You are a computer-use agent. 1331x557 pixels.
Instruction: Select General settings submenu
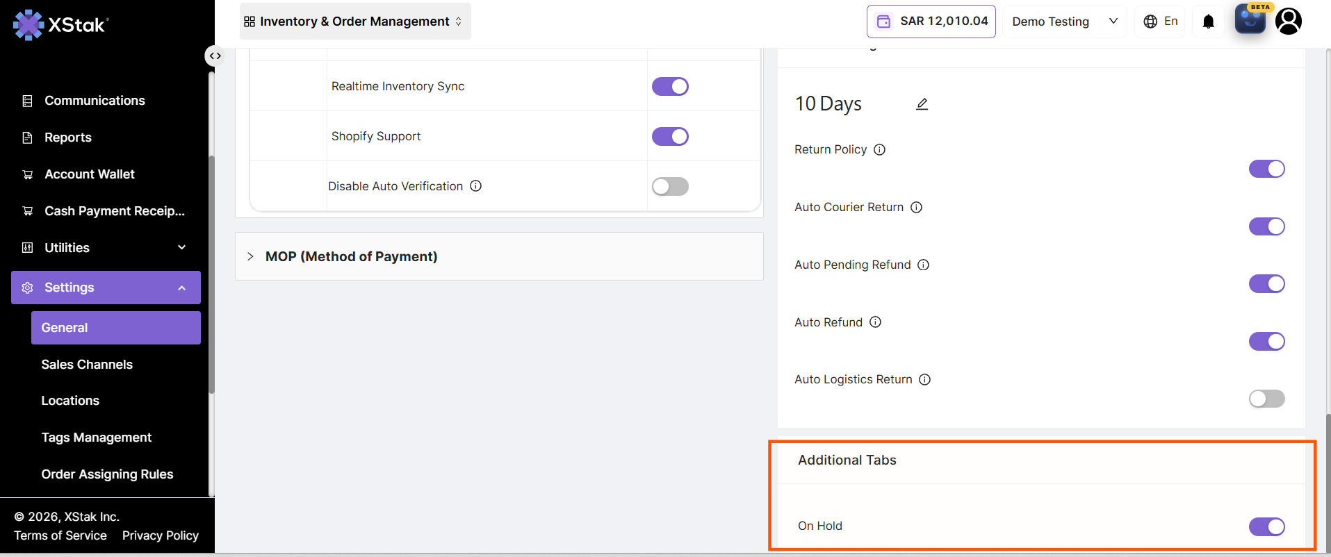tap(116, 328)
